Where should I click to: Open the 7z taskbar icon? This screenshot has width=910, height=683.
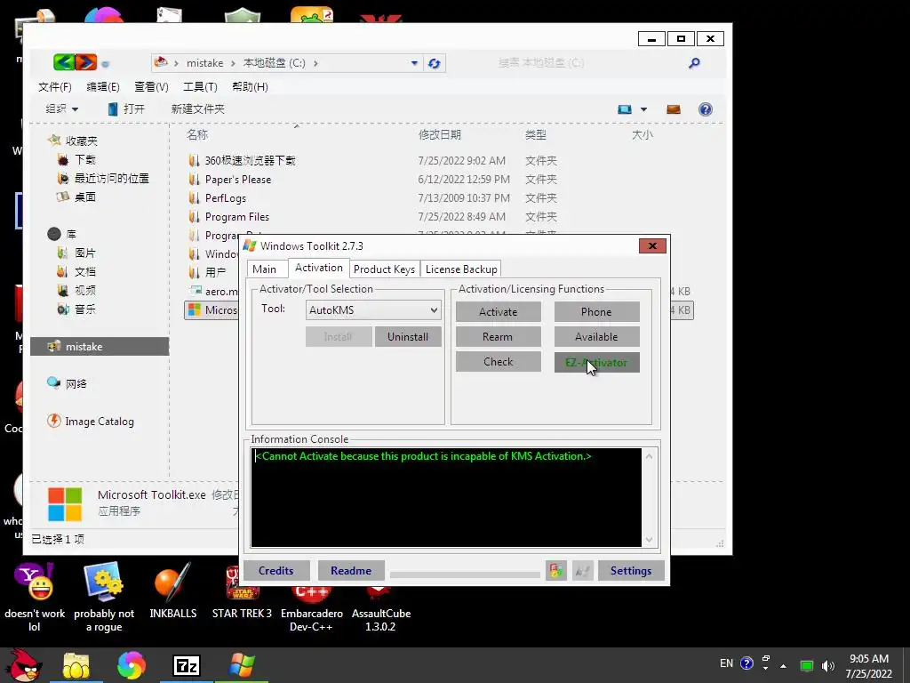click(187, 665)
